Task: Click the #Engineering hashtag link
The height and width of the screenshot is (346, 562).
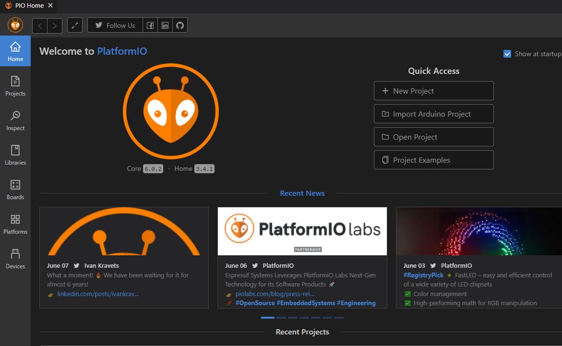Action: click(x=356, y=303)
